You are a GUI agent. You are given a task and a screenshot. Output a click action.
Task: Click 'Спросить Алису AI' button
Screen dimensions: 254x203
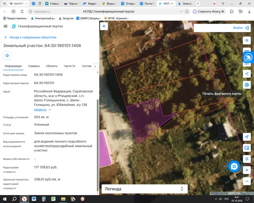(x=209, y=11)
